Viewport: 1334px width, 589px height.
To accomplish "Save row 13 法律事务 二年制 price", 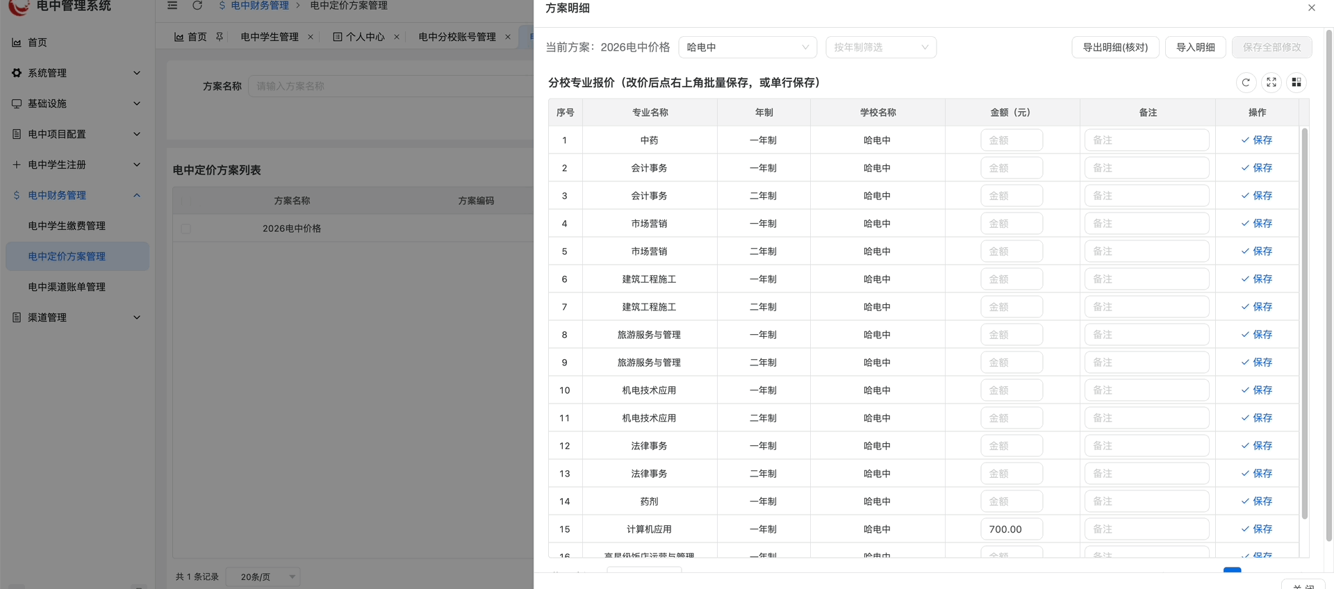I will pos(1257,474).
